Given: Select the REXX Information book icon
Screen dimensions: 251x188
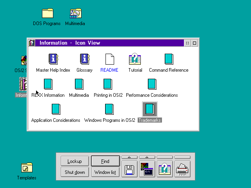Looking at the screenshot, I should click(48, 84).
